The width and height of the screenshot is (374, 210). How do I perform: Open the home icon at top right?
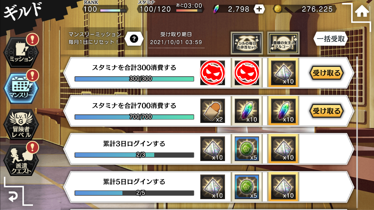362,11
